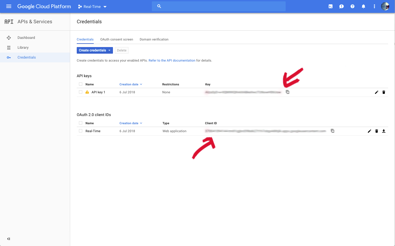Click the OAuth 2.0 client IDs heading

(x=94, y=115)
